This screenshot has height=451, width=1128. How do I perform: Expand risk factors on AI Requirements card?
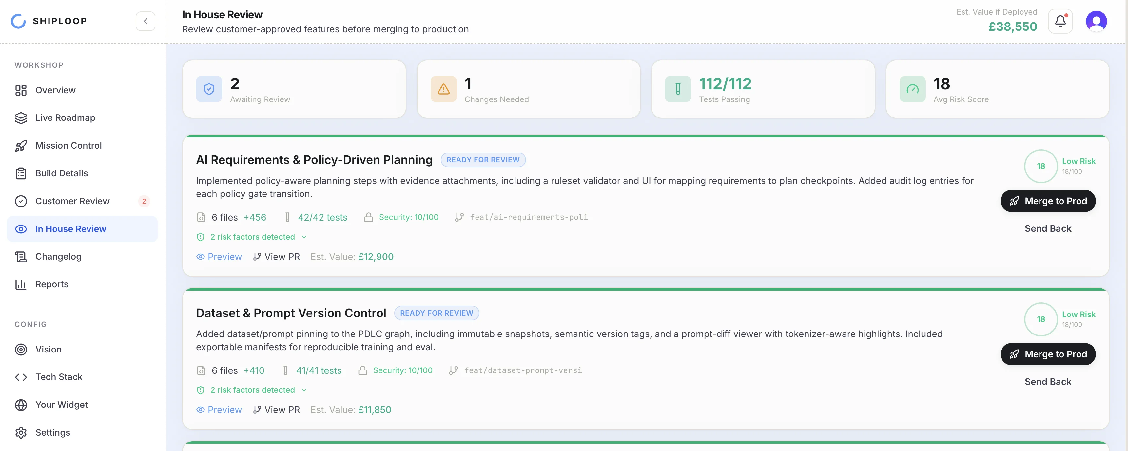252,237
